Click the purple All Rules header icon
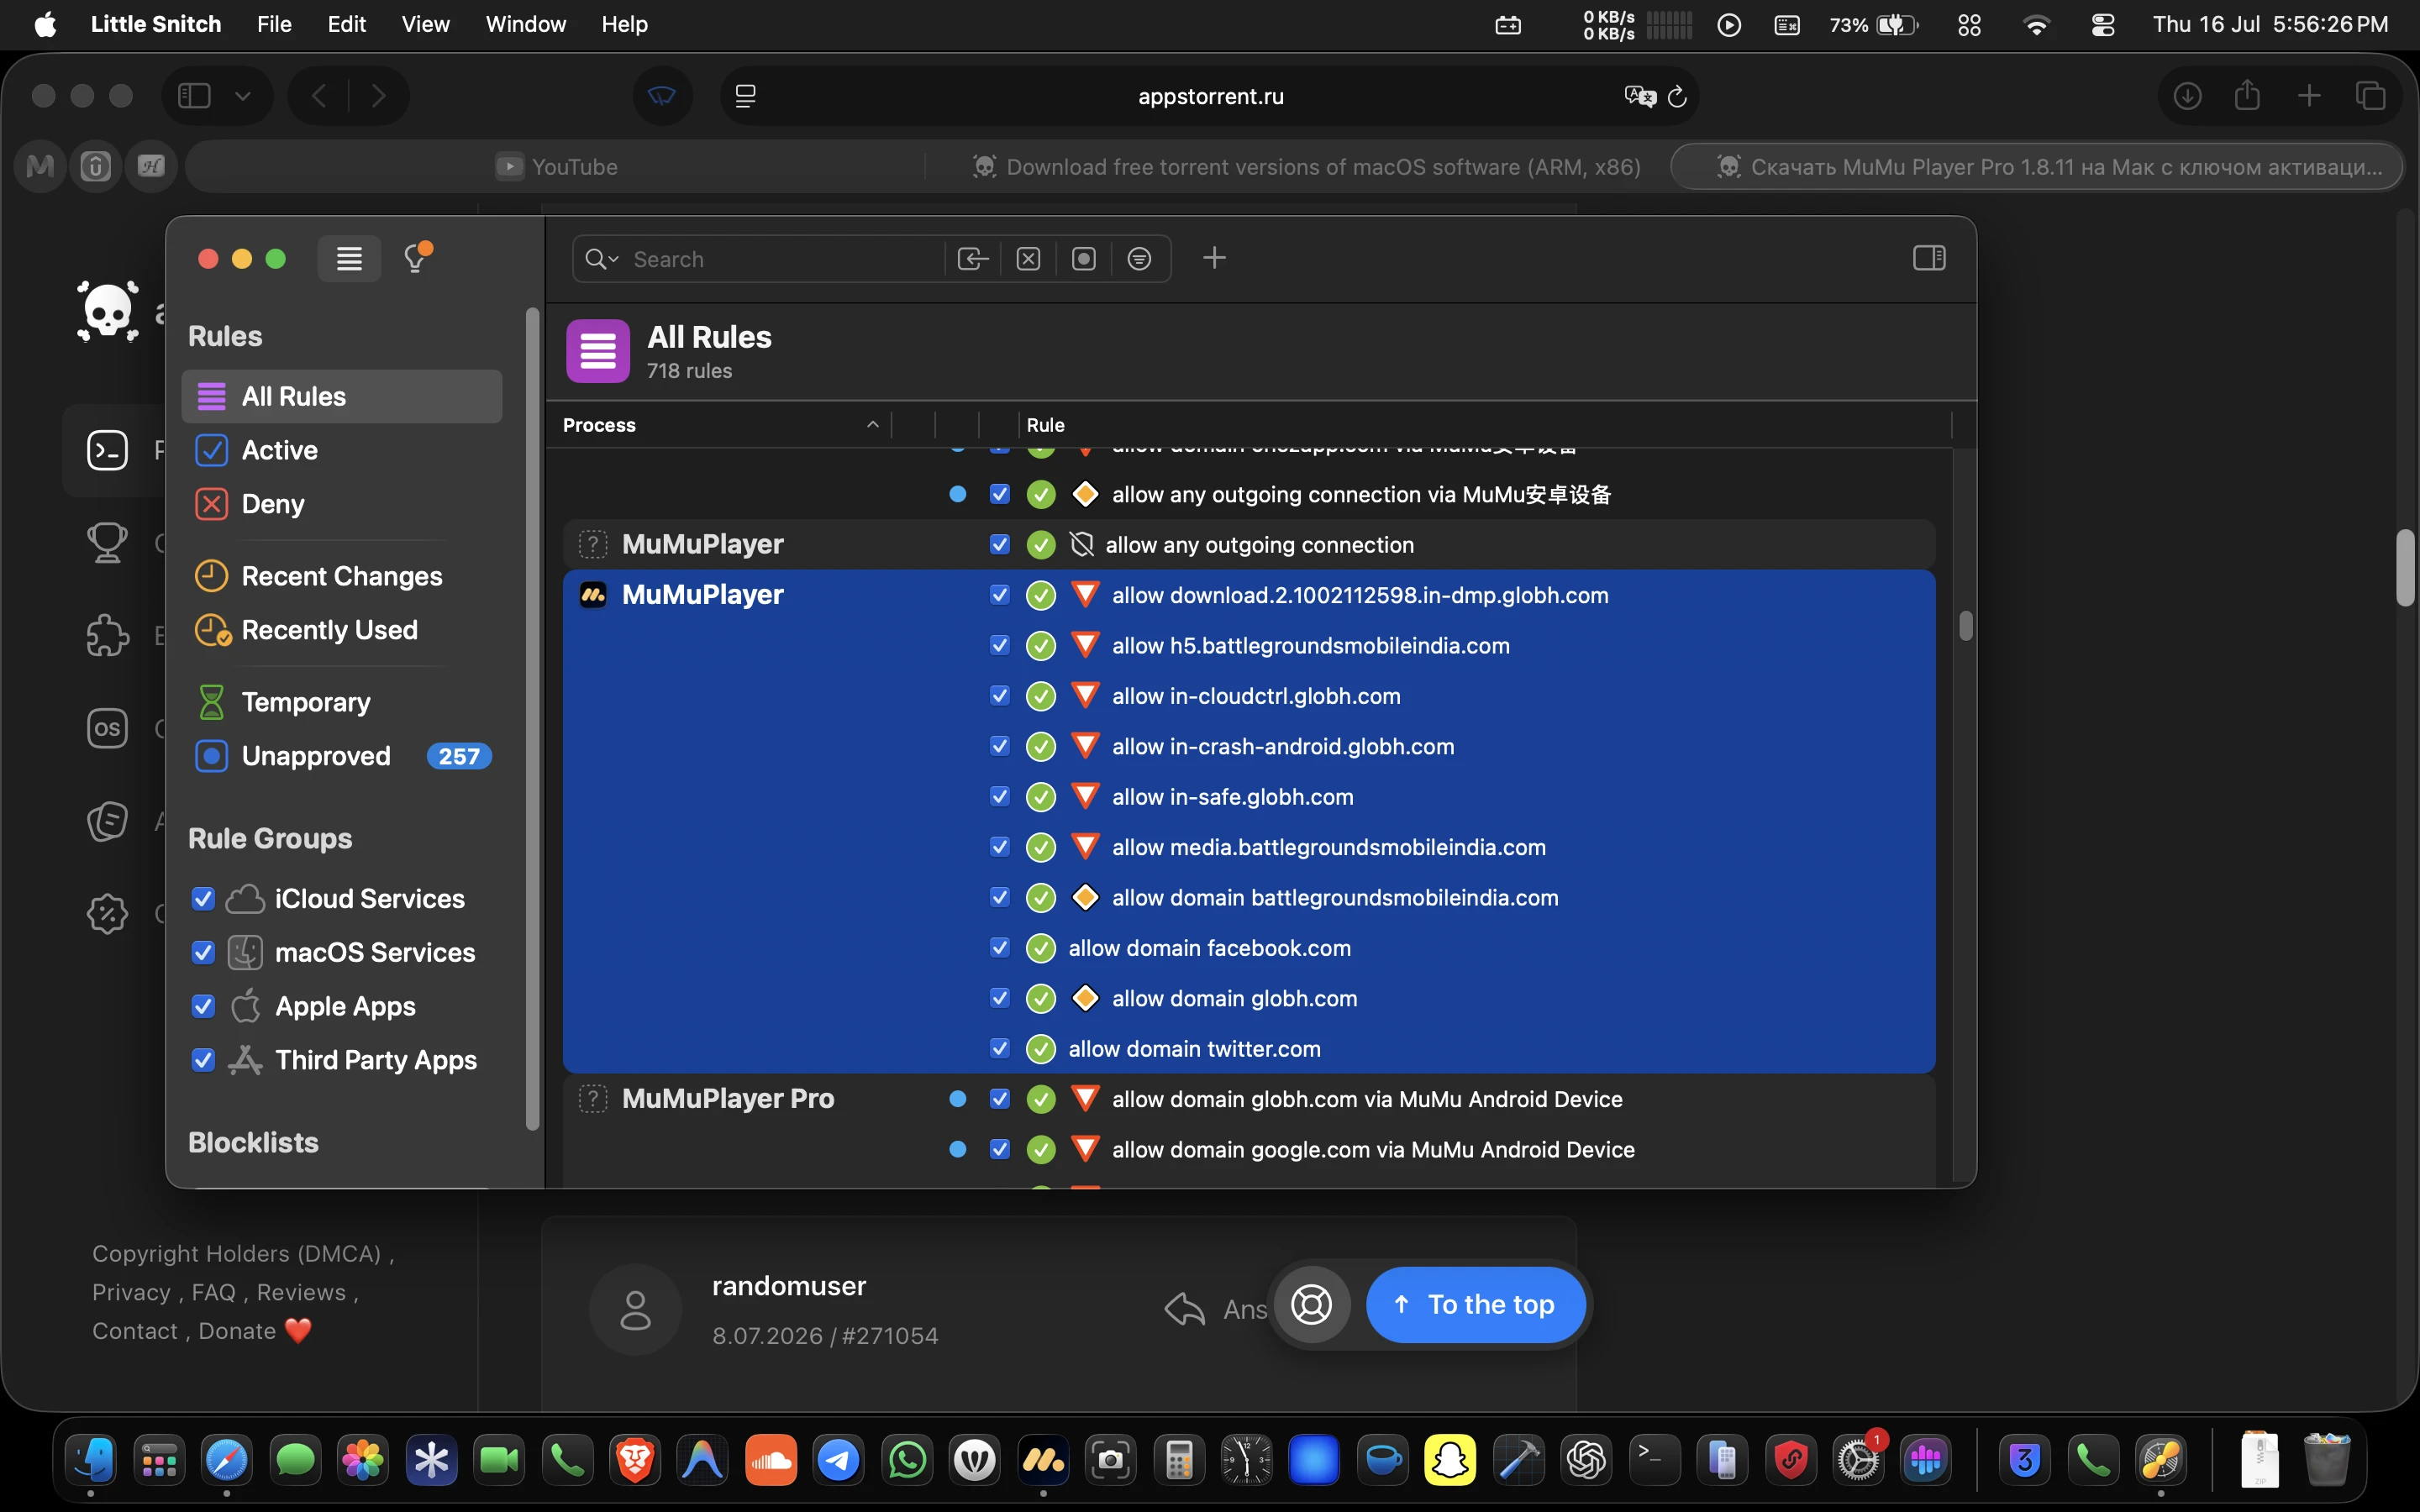This screenshot has height=1512, width=2420. point(598,351)
